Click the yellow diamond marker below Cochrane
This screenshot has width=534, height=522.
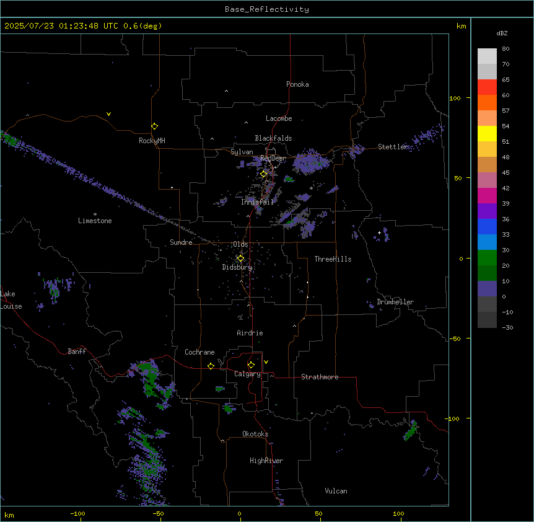coord(211,366)
